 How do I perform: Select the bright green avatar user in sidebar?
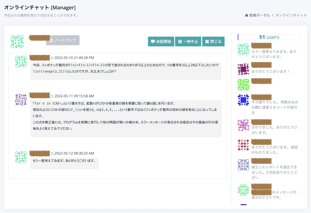pos(243,85)
